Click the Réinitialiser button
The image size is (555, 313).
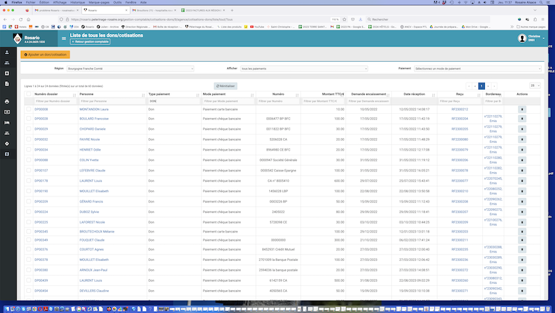click(227, 85)
